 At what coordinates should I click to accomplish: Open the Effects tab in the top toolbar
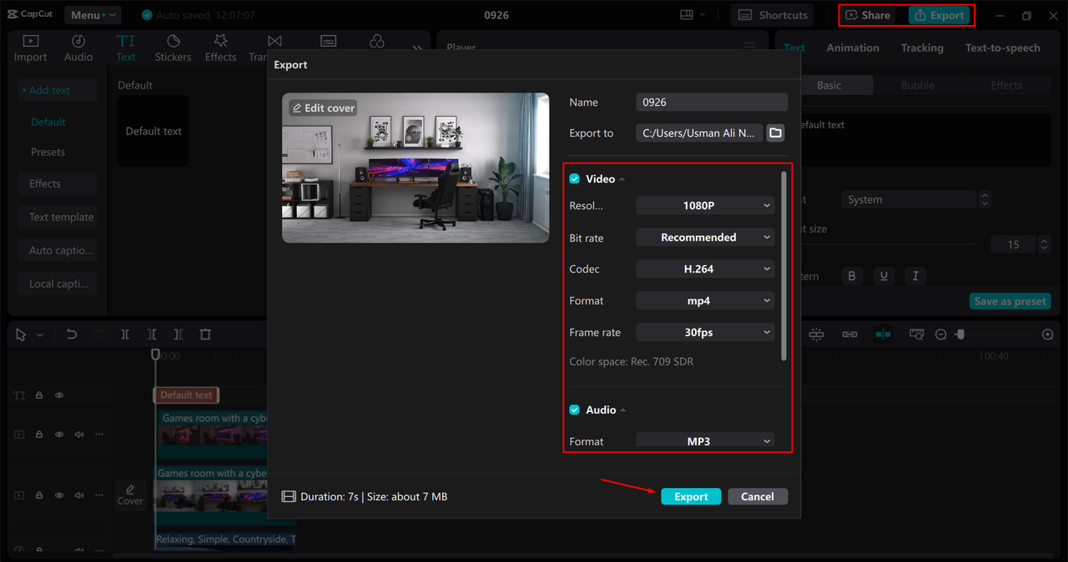(220, 48)
